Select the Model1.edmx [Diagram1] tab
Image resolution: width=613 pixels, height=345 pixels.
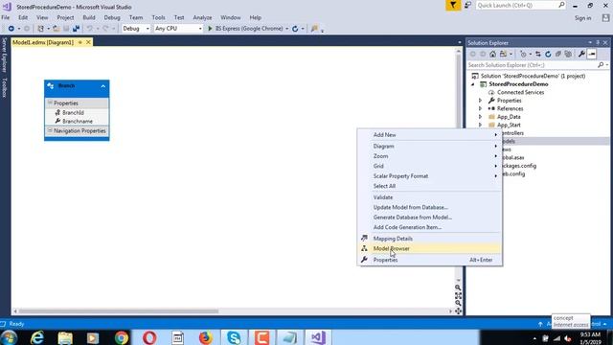(43, 42)
